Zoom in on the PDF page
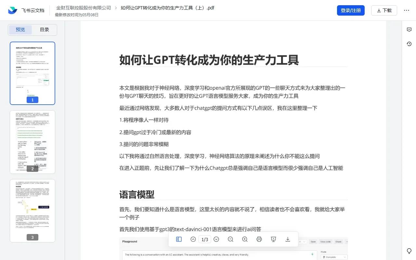 [245, 239]
